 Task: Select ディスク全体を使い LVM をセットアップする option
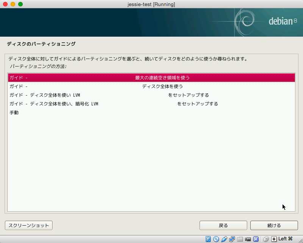tap(151, 95)
